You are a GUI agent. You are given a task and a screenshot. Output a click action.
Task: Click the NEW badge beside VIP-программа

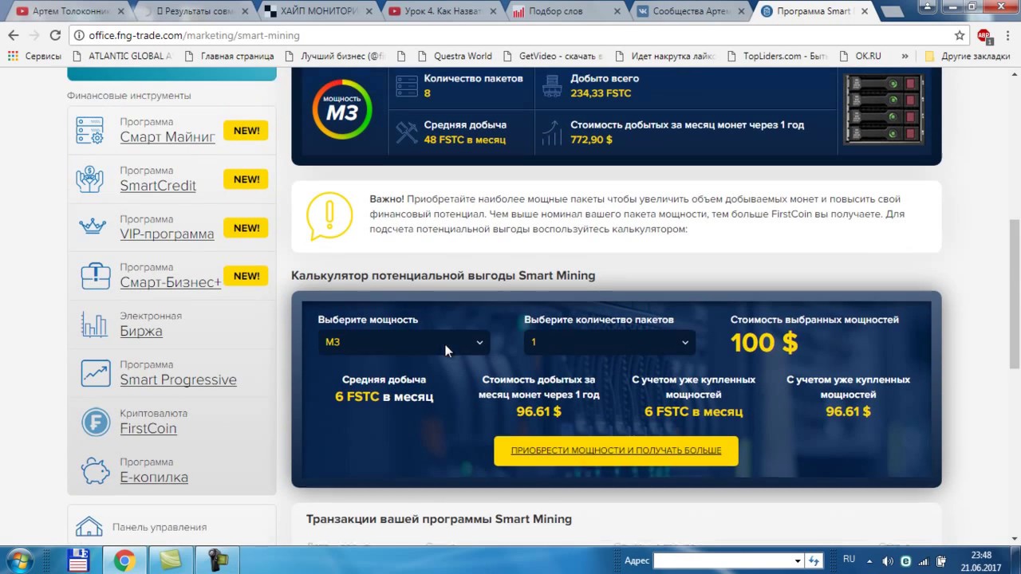pyautogui.click(x=246, y=228)
